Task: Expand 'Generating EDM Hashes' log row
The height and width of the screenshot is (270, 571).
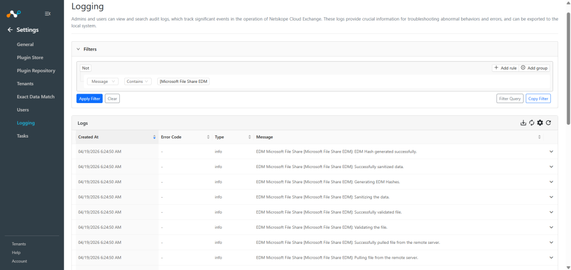Action: tap(551, 181)
